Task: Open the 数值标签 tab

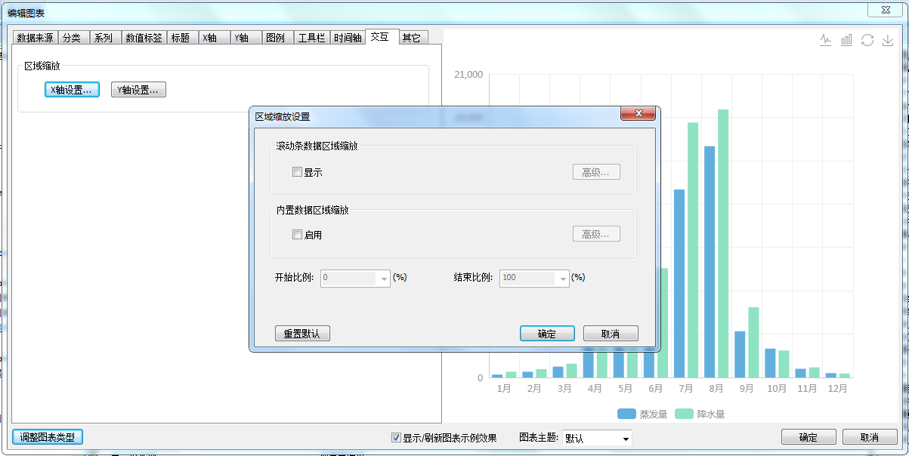Action: pyautogui.click(x=144, y=38)
